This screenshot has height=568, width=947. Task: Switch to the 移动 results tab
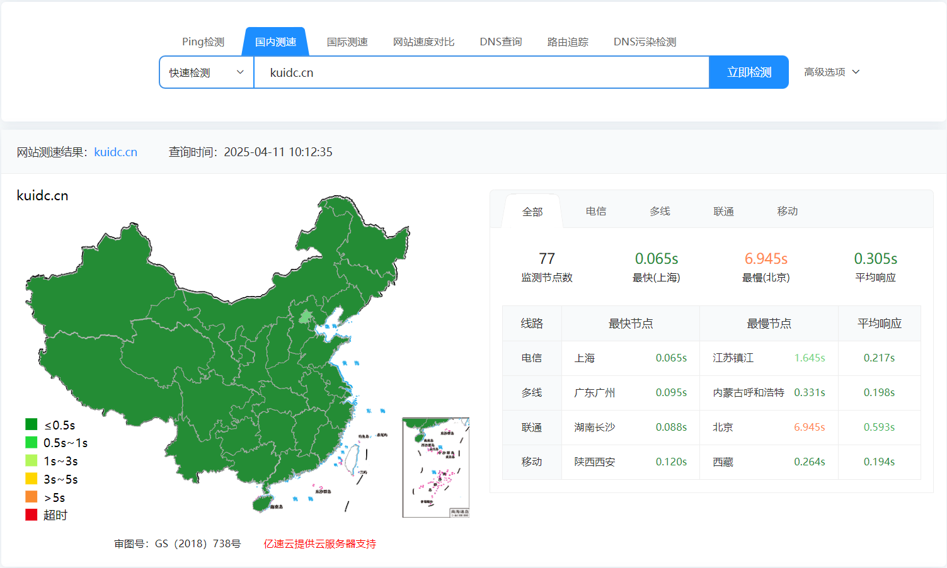(x=788, y=211)
